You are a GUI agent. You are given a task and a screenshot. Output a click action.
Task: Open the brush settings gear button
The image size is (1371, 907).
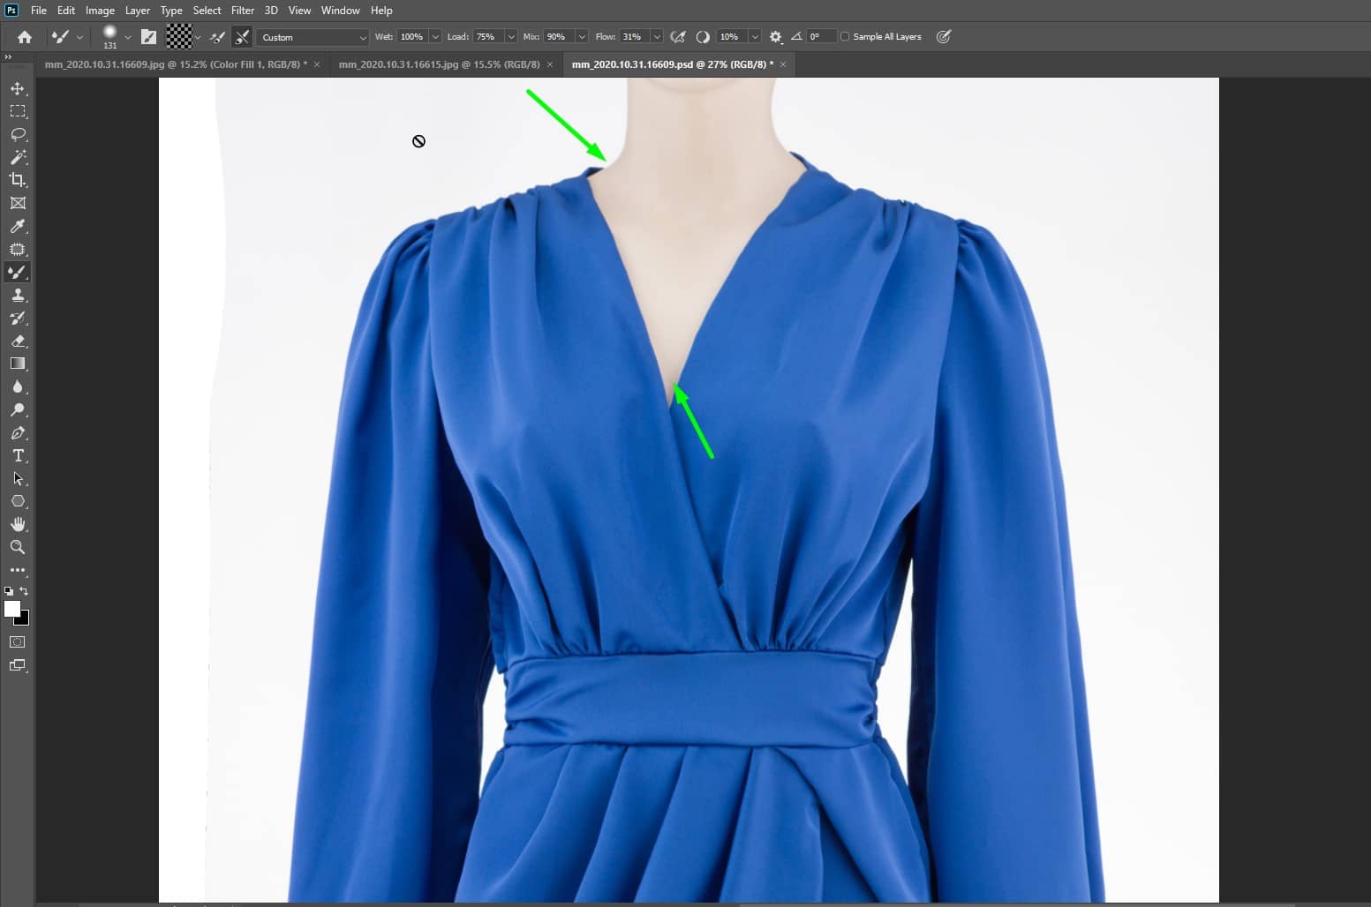(x=775, y=36)
